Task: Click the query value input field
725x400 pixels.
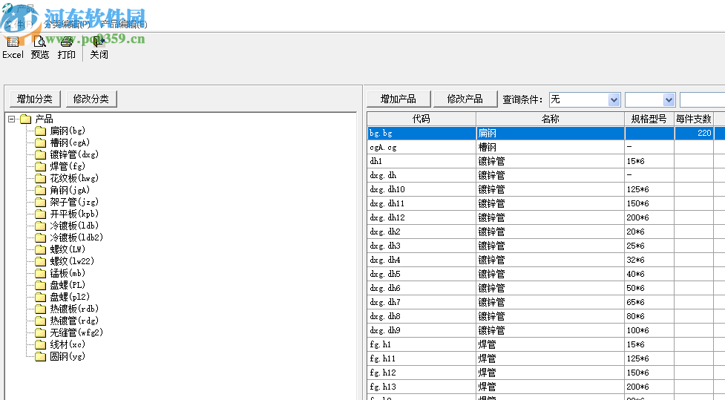Action: [x=702, y=99]
